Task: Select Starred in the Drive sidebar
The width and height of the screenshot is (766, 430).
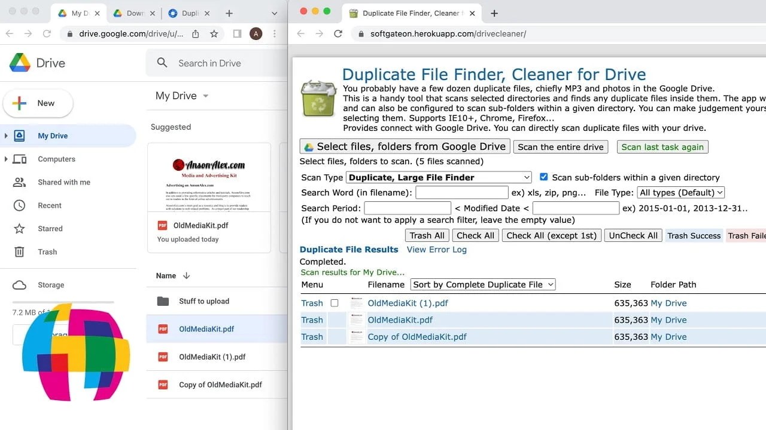Action: 50,228
